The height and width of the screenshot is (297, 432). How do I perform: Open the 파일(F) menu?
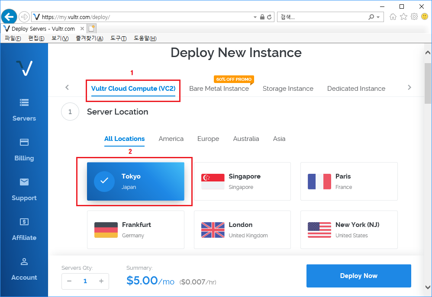point(13,38)
